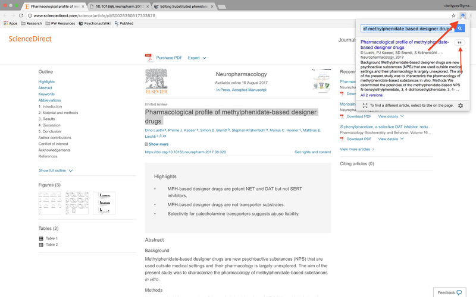Viewport: 476px width, 297px height.
Task: Expand View details under S-phenylpiracetam article
Action: (x=392, y=139)
